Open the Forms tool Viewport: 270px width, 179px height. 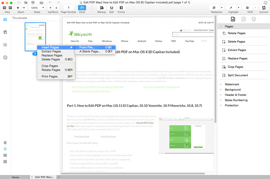click(x=121, y=8)
